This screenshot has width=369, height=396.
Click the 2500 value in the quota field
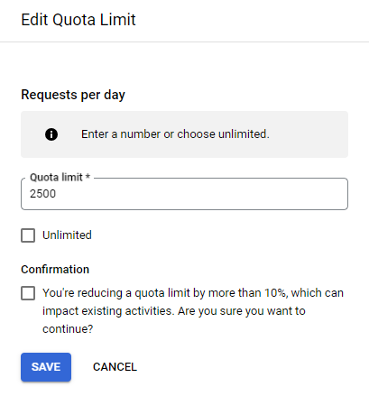[x=42, y=194]
